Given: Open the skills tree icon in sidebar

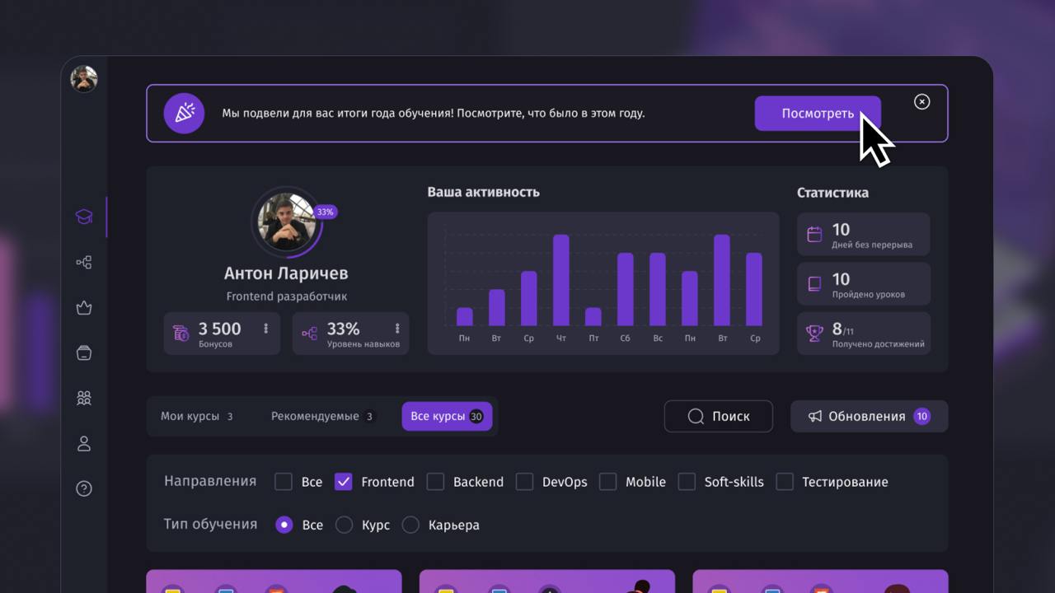Looking at the screenshot, I should tap(83, 263).
